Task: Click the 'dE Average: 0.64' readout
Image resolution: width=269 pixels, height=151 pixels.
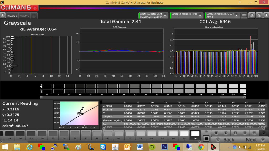Action: tap(38, 29)
